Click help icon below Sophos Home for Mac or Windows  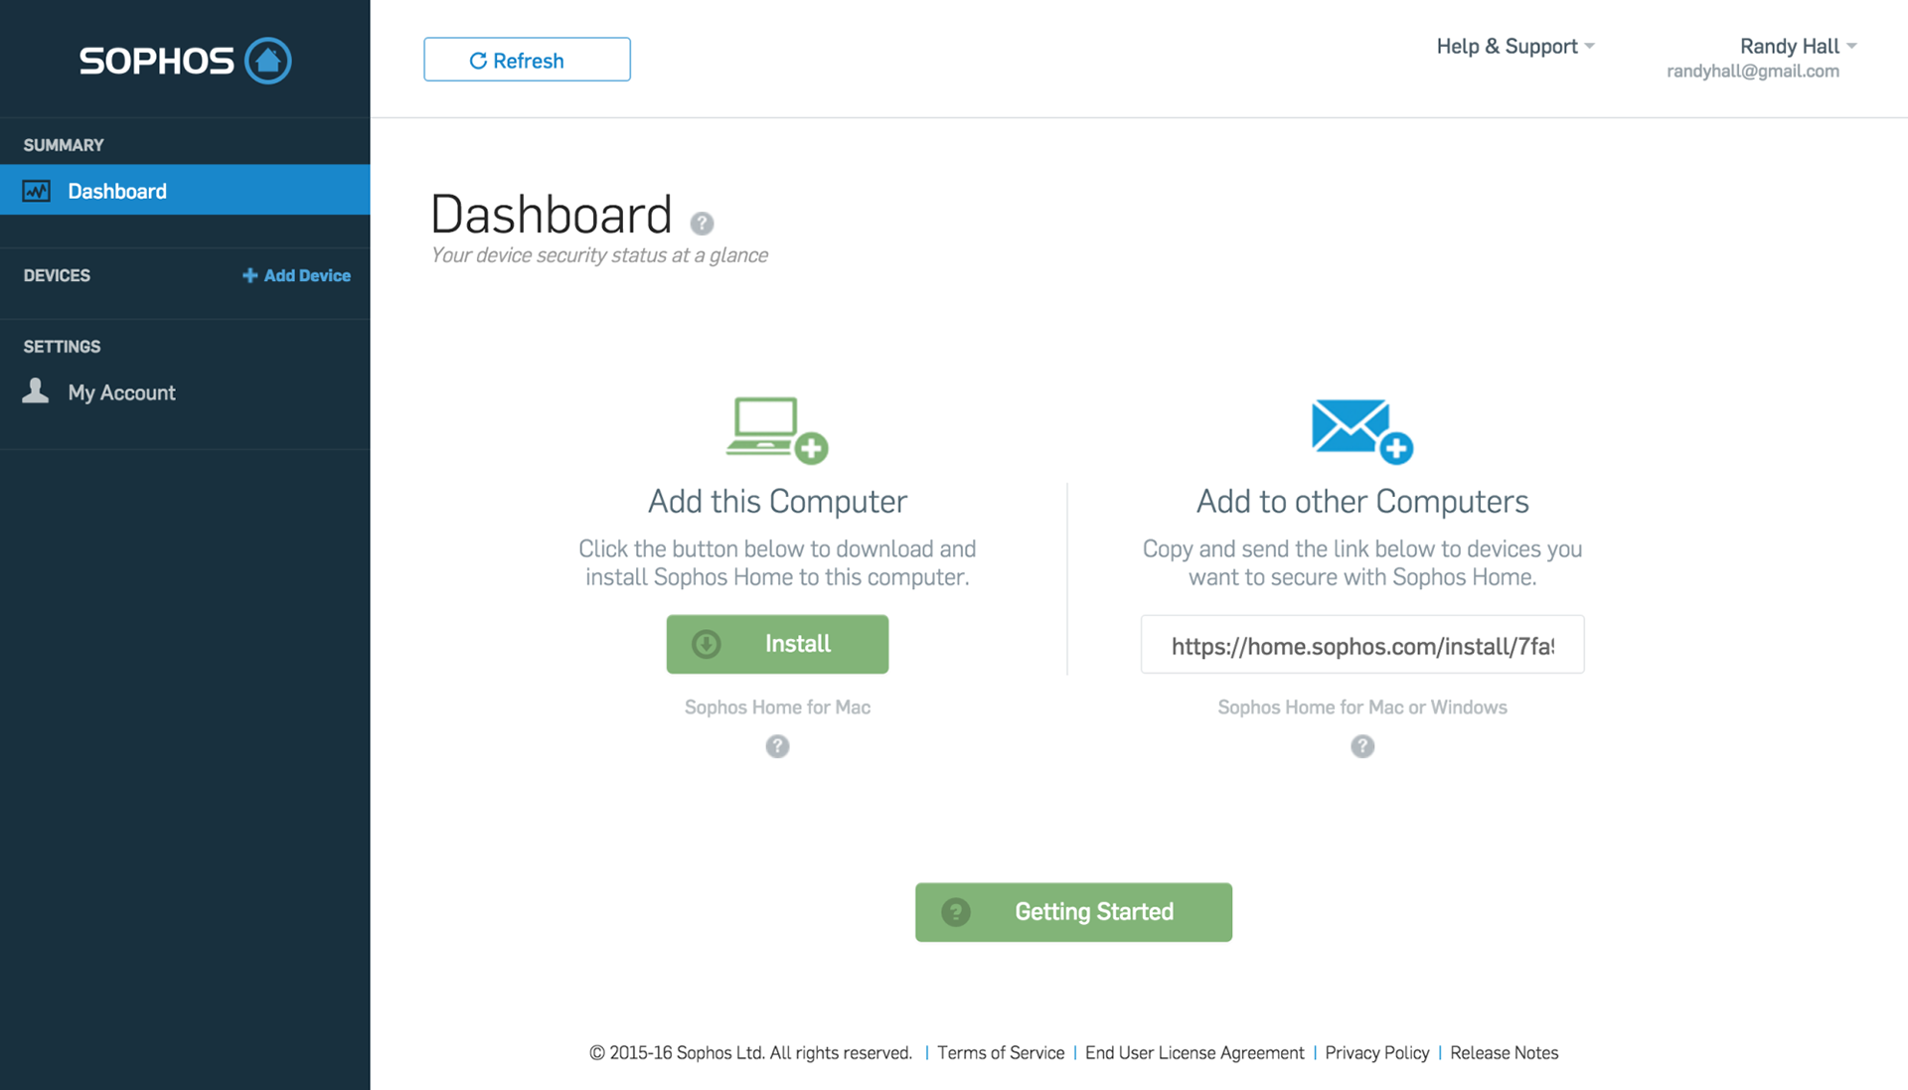[x=1362, y=746]
